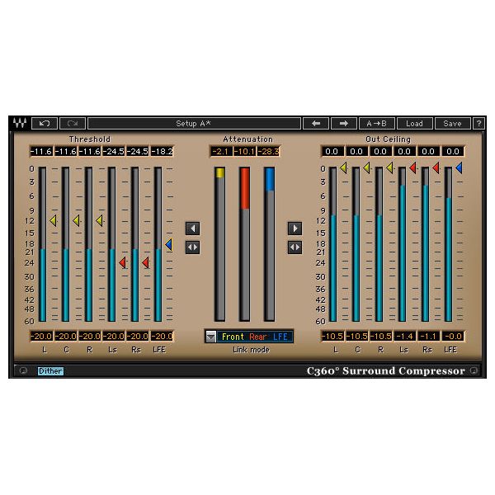This screenshot has height=495, width=495.
Task: Select LFE in Link mode selector
Action: pos(280,337)
